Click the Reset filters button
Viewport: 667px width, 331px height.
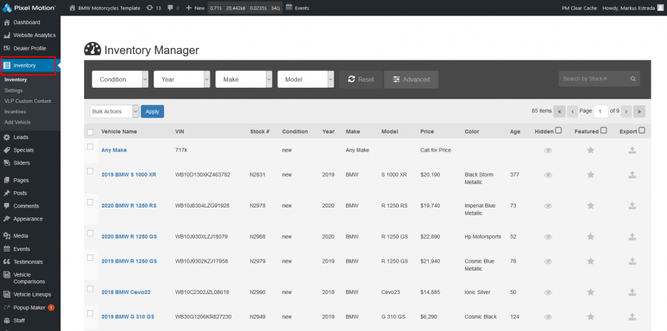[x=361, y=79]
